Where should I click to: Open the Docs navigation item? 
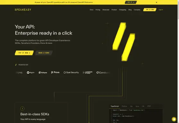[91, 10]
